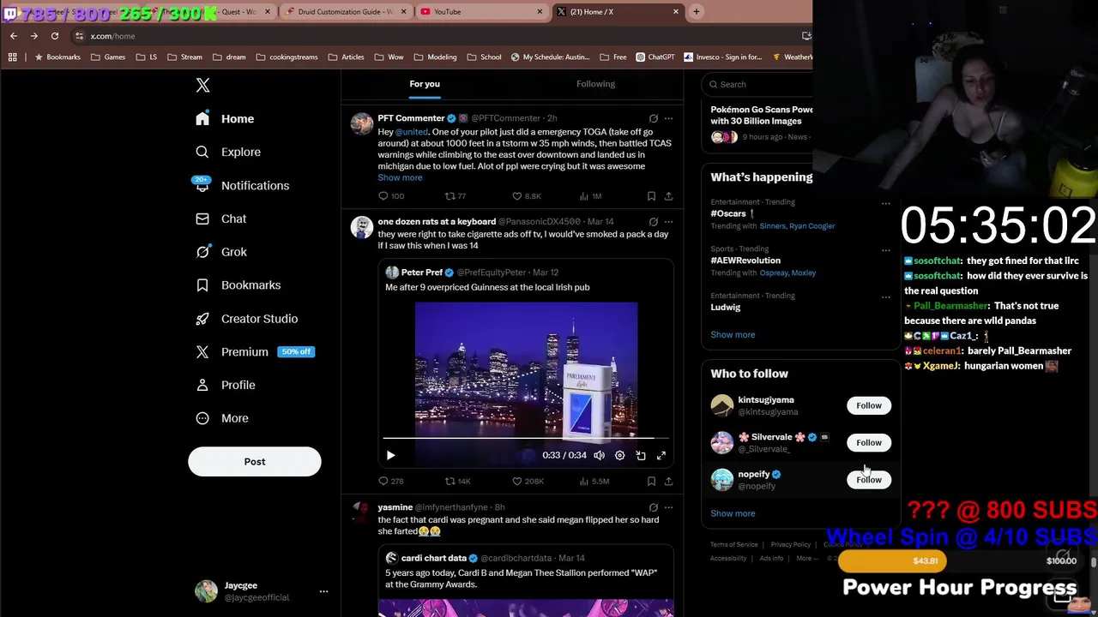Open the Pokémon Go Scans news item
This screenshot has height=617, width=1098.
(761, 116)
